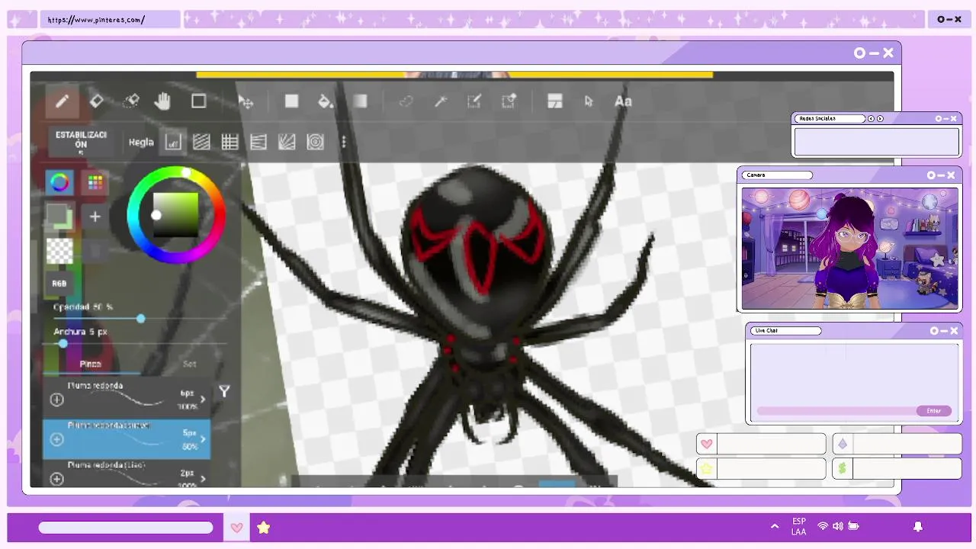Switch to the Pincel tab
The image size is (976, 549).
[90, 364]
